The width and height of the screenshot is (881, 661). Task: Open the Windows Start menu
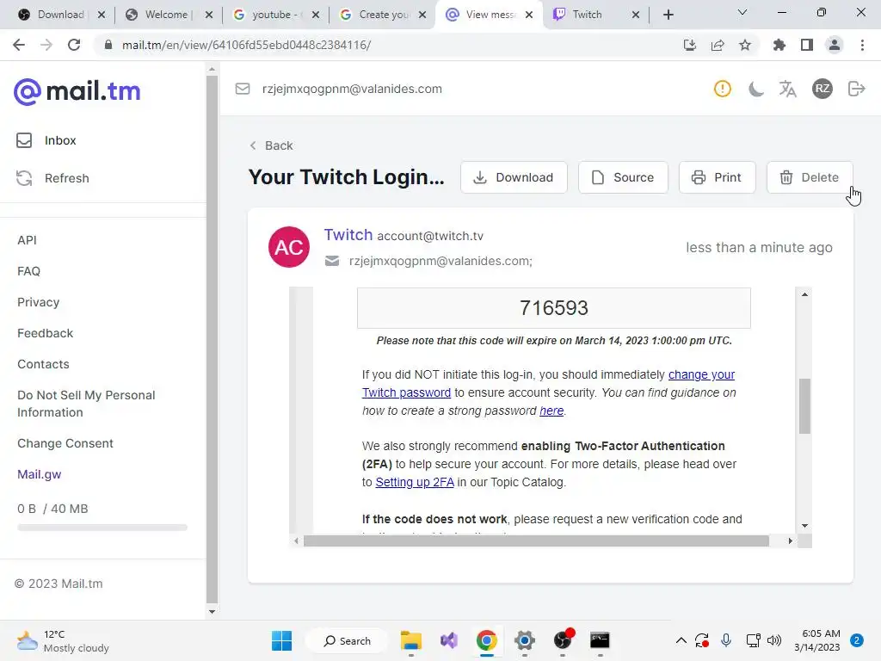(x=281, y=640)
